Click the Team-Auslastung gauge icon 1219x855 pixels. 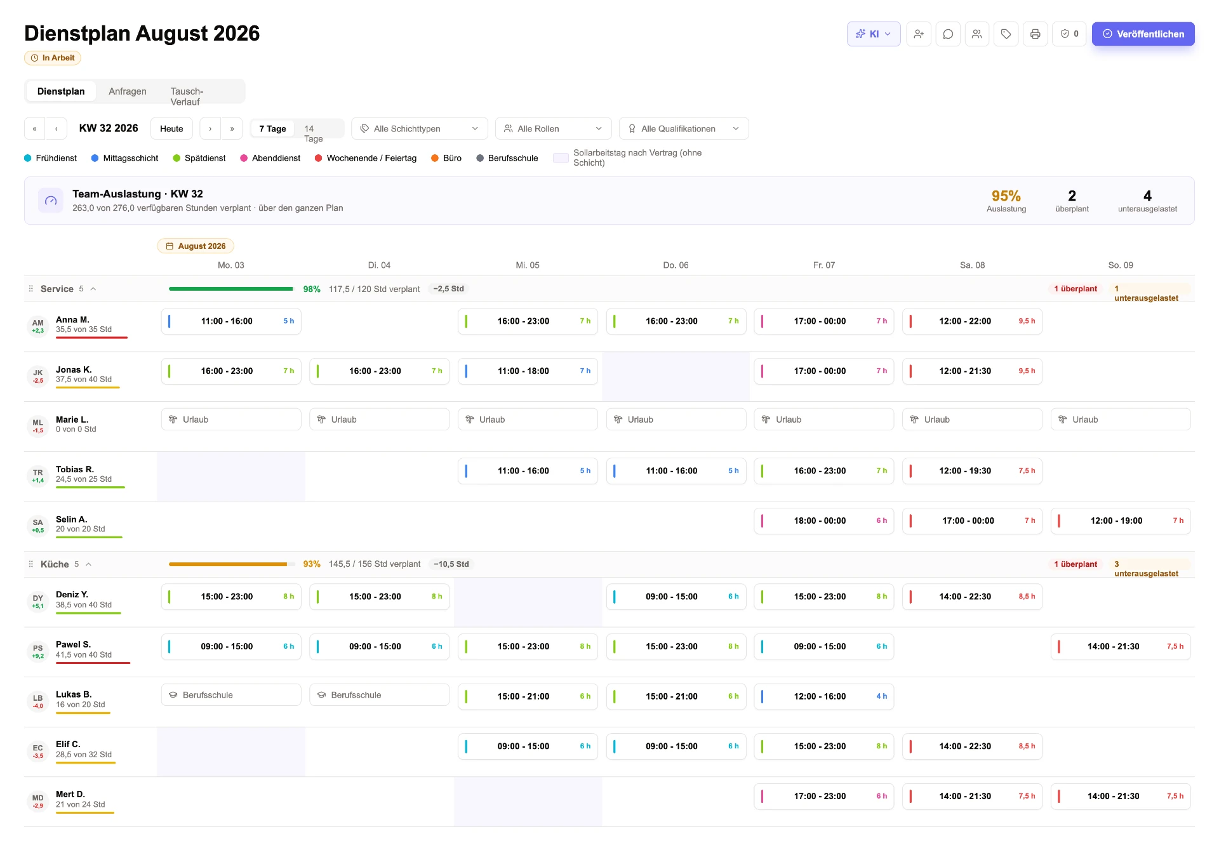coord(51,201)
